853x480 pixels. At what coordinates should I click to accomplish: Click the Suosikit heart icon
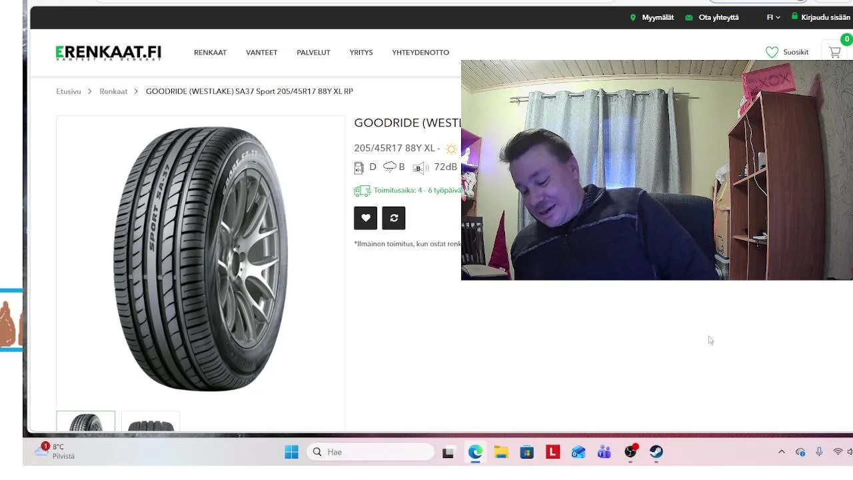(772, 52)
